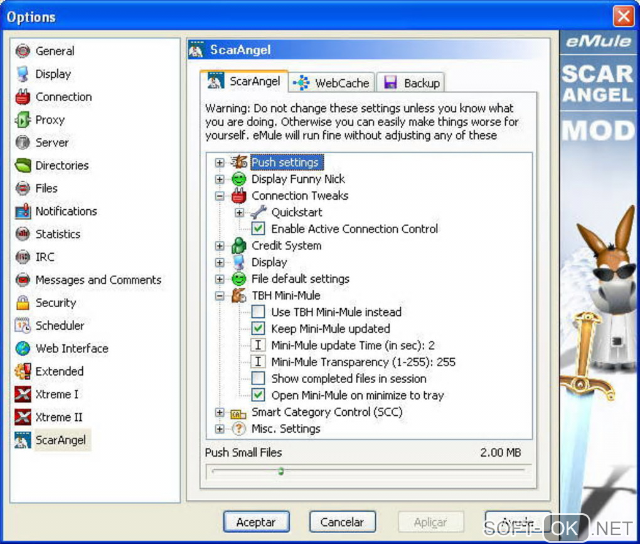Switch to the Backup tab
Screen dimensions: 640x544
pyautogui.click(x=410, y=83)
